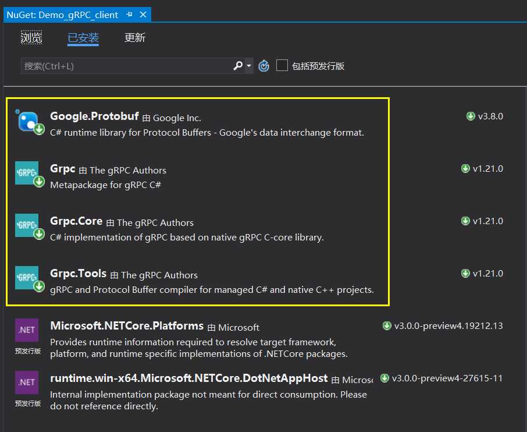This screenshot has width=527, height=432.
Task: Click the Google.Protobuf package icon
Action: (30, 122)
